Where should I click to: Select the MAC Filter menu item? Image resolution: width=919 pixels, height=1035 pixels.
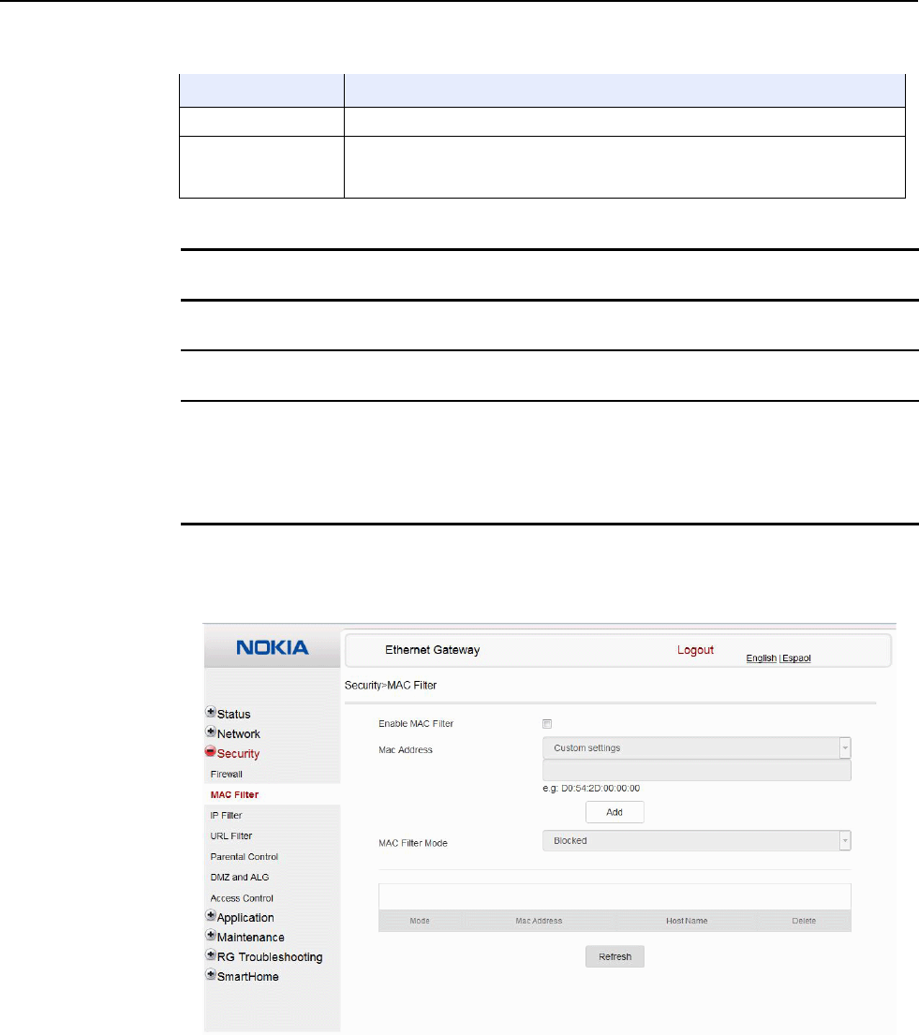(234, 794)
